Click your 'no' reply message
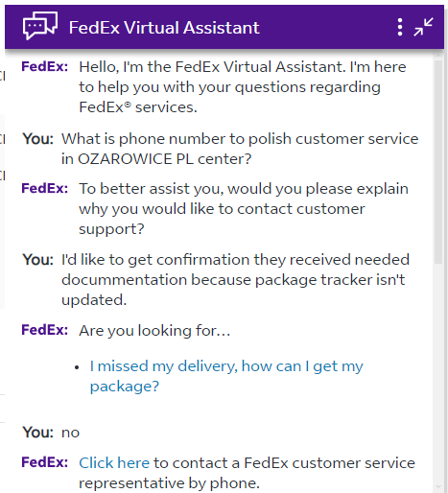 click(x=70, y=433)
